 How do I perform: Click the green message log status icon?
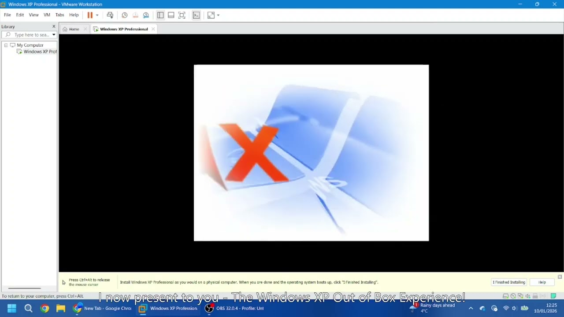(x=553, y=296)
